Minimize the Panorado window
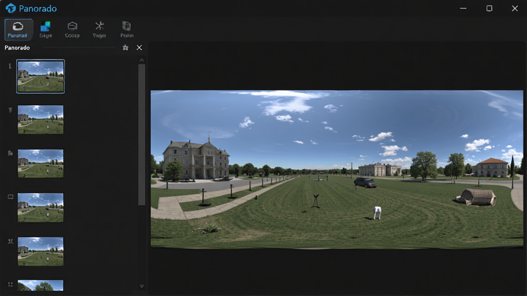 (463, 8)
